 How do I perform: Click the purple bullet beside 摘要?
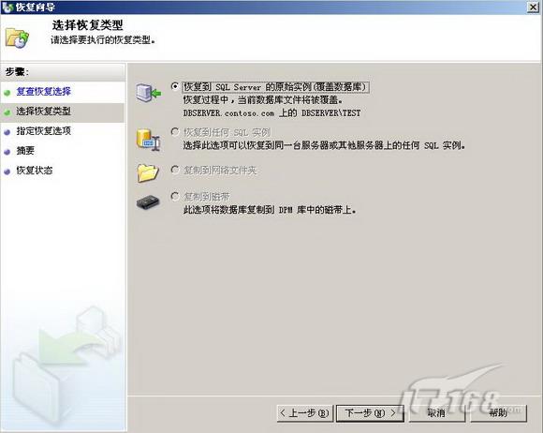7,152
